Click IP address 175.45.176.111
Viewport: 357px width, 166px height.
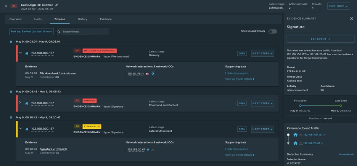[x=136, y=74]
